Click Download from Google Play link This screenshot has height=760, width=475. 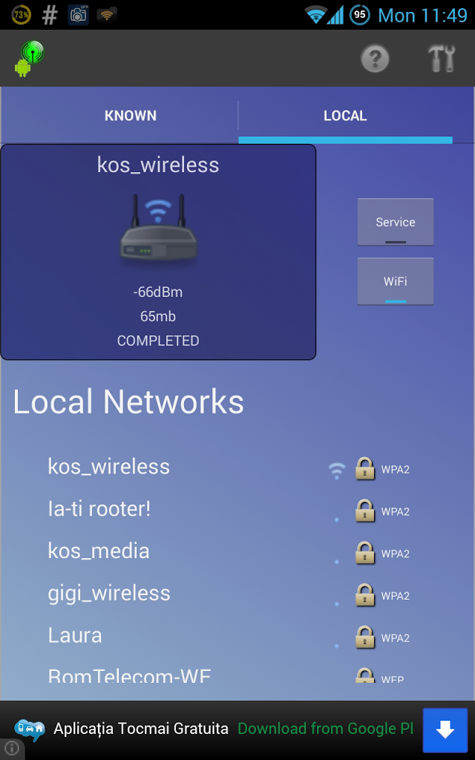(326, 729)
